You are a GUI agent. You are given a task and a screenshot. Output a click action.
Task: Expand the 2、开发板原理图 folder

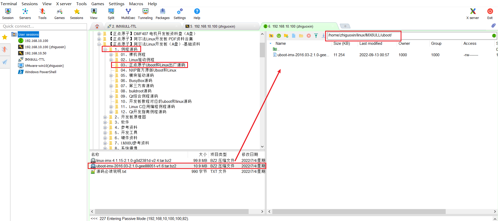(x=105, y=117)
